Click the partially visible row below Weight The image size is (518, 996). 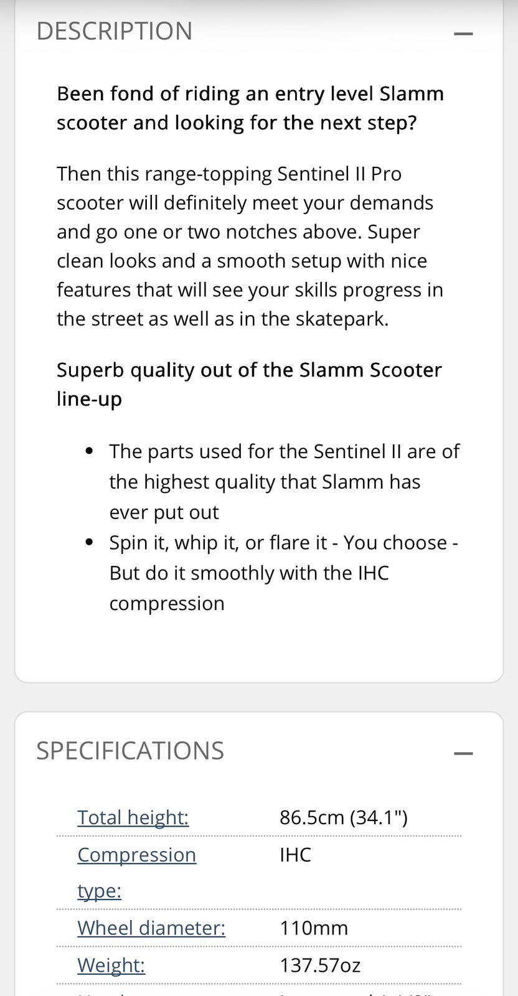tap(258, 992)
